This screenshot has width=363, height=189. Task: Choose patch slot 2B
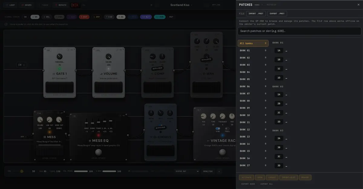(279, 103)
